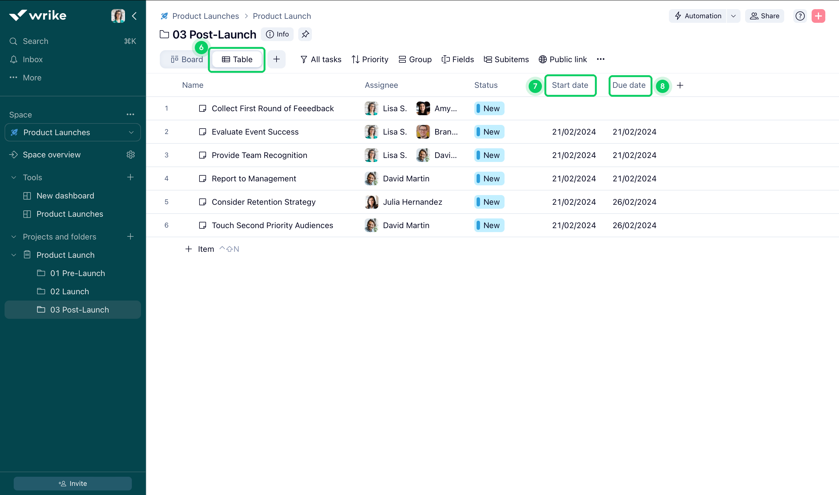Click the Public link globe option
This screenshot has height=495, width=839.
[562, 59]
